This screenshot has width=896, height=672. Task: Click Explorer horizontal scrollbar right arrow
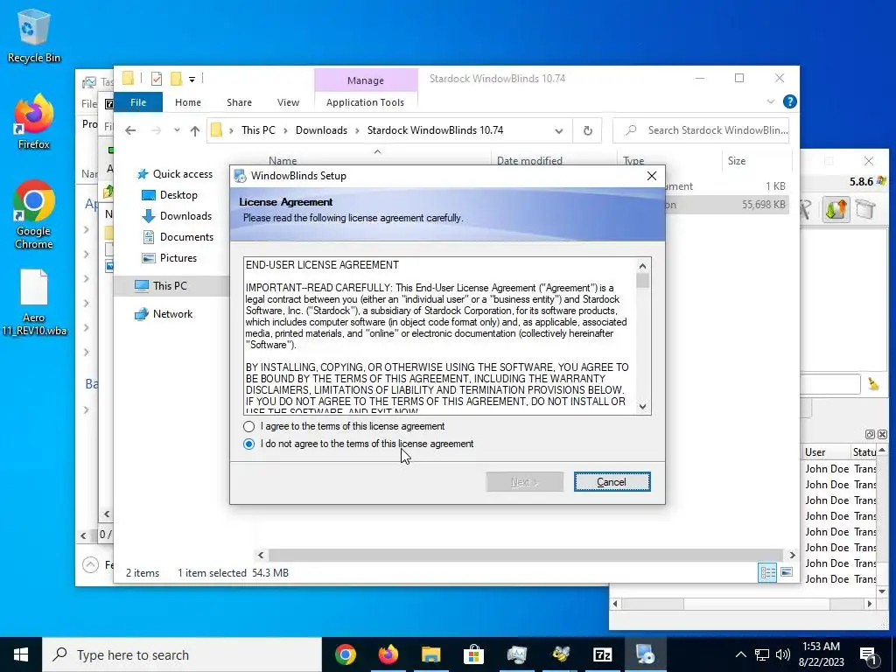792,555
